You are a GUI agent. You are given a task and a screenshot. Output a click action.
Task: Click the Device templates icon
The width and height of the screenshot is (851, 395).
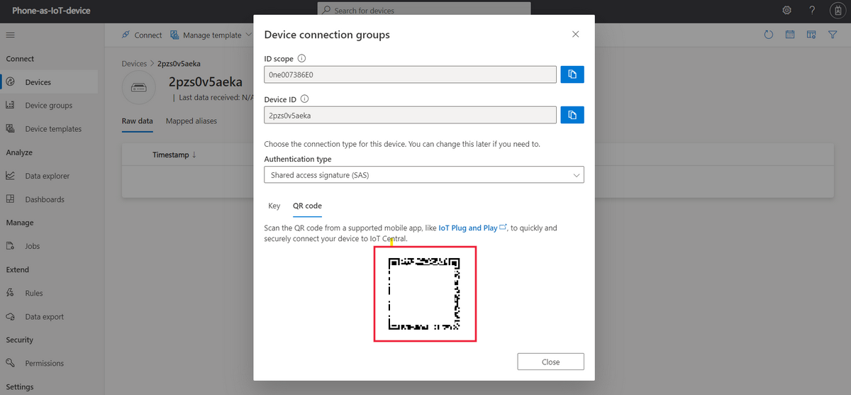tap(11, 128)
